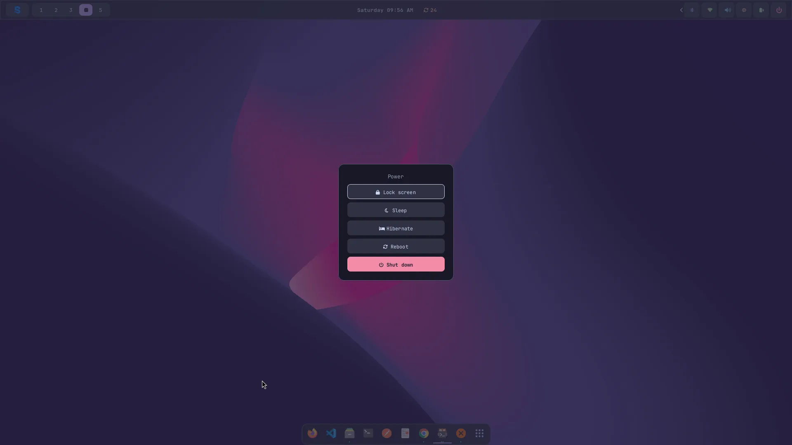This screenshot has height=445, width=792.
Task: Open the red pen app in the dock
Action: click(x=387, y=433)
